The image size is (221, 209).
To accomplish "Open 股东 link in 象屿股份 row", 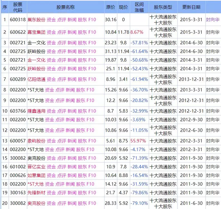I will [82, 141].
